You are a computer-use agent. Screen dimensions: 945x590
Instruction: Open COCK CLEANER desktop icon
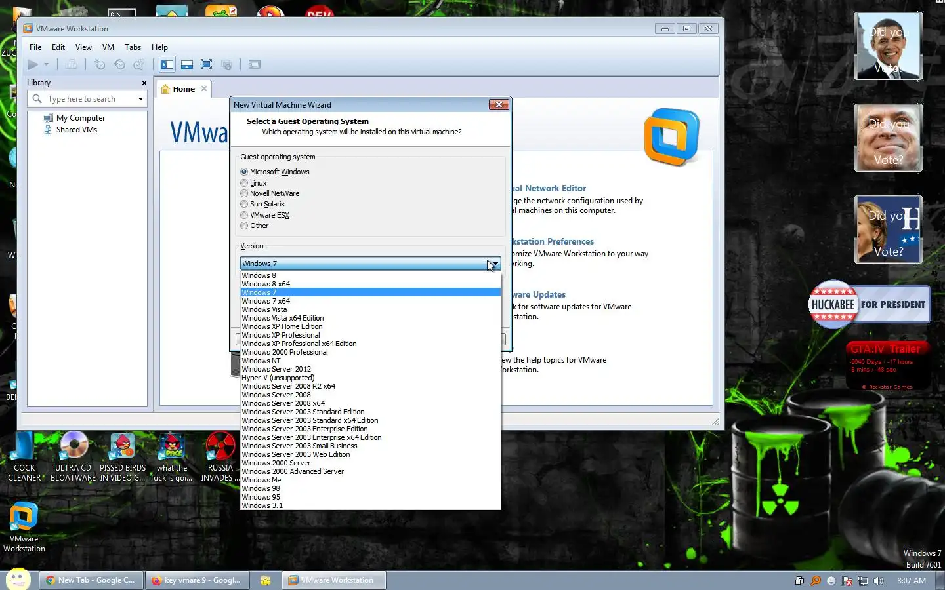24,458
